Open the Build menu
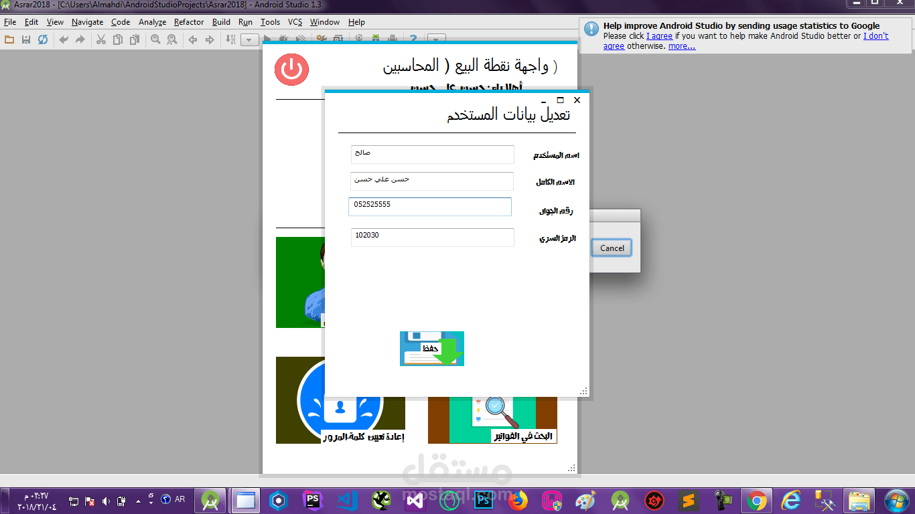This screenshot has width=915, height=514. [221, 22]
